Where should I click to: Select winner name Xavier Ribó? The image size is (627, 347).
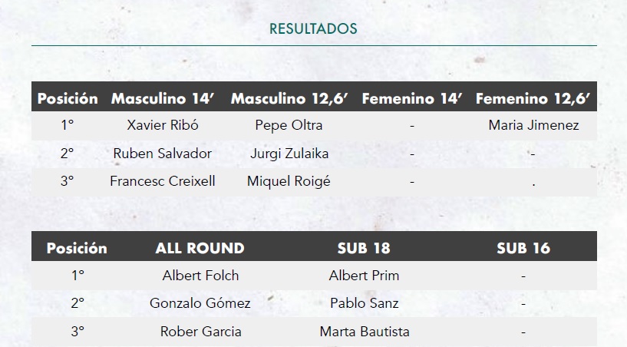163,125
